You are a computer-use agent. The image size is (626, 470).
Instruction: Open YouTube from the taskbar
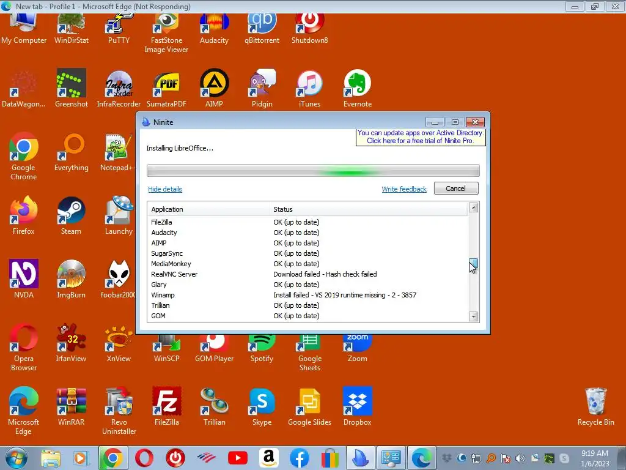(238, 458)
